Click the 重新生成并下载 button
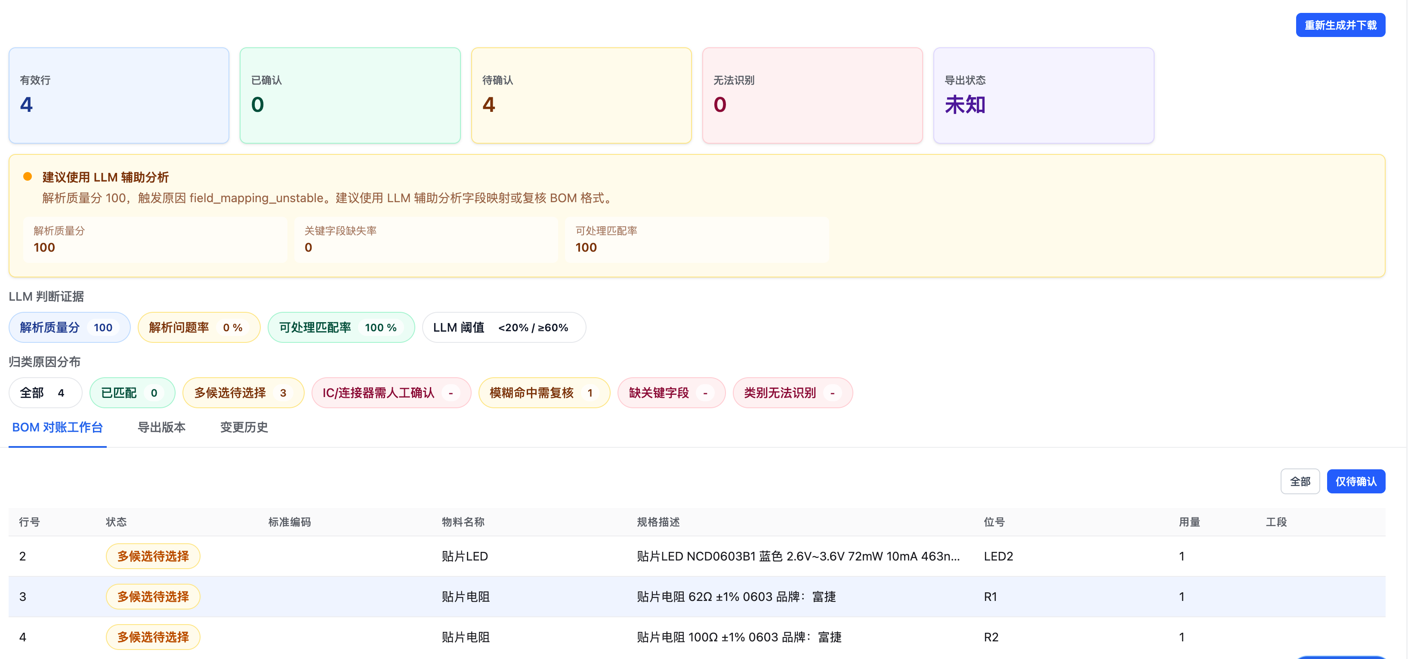The width and height of the screenshot is (1408, 659). tap(1340, 25)
